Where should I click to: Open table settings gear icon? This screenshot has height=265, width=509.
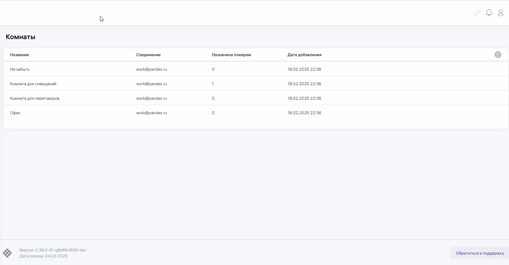click(x=498, y=55)
